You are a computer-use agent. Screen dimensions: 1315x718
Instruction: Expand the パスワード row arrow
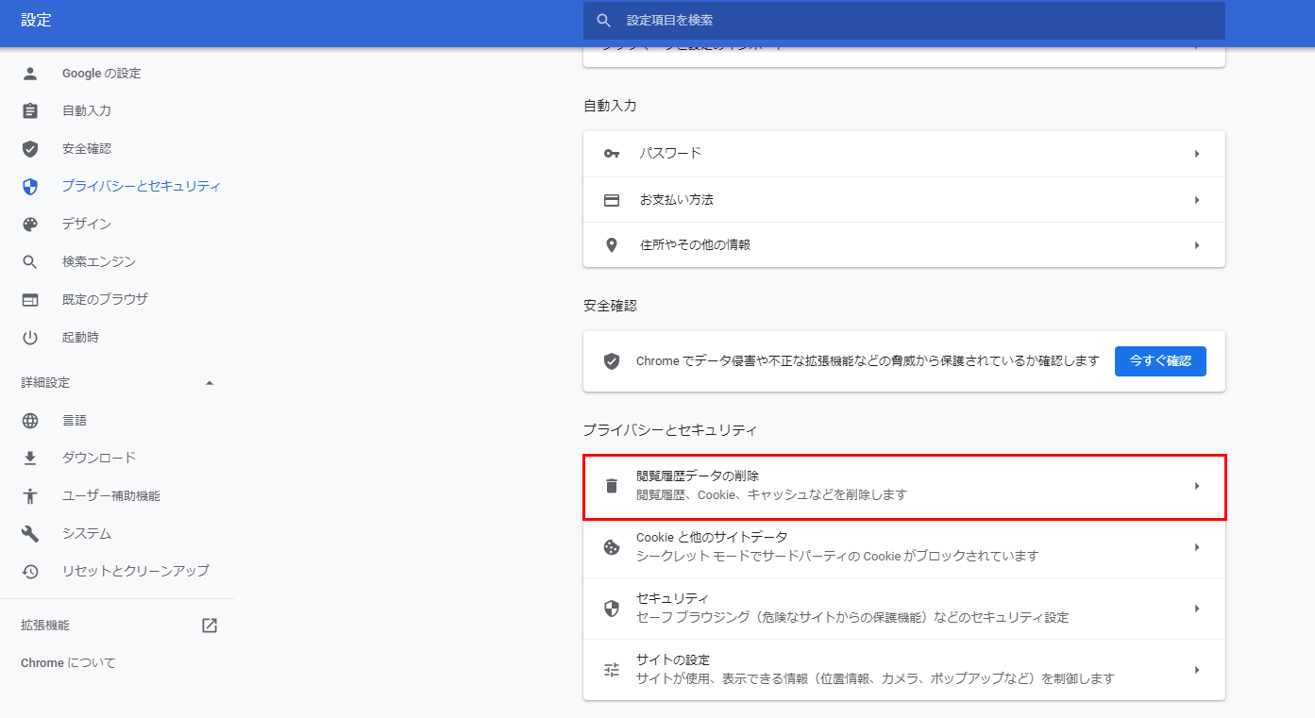tap(1196, 153)
